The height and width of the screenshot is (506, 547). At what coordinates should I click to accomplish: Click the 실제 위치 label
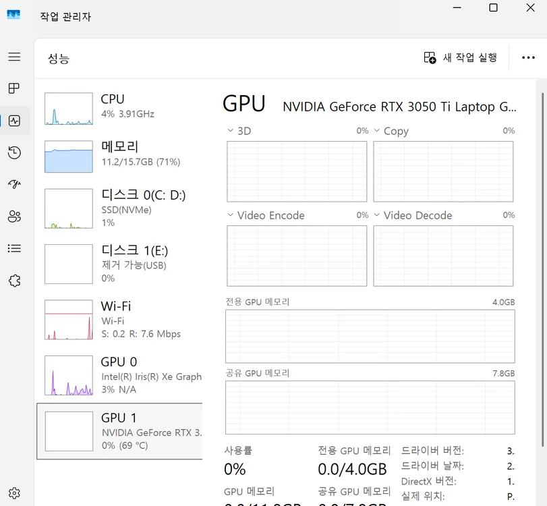pyautogui.click(x=423, y=496)
